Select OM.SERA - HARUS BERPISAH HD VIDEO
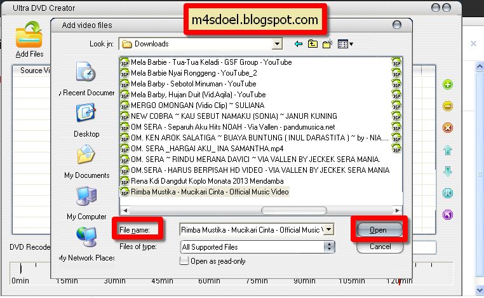This screenshot has width=484, height=298. (260, 170)
